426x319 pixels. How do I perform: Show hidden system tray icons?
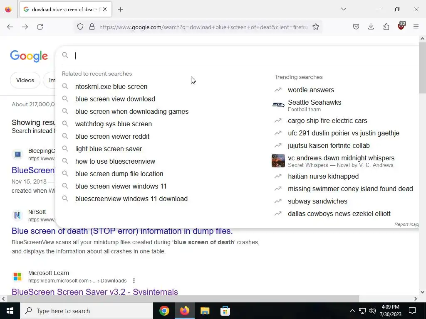[352, 311]
